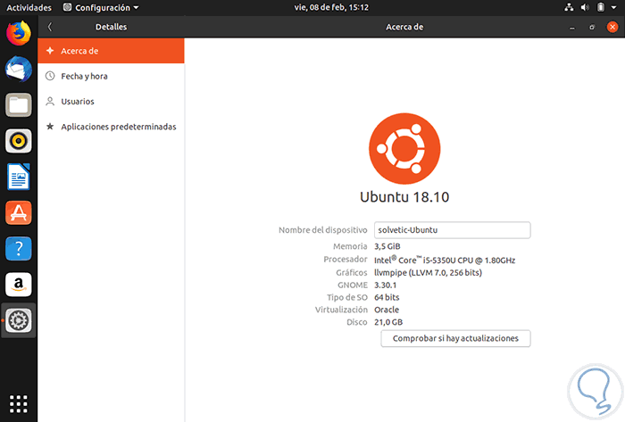Open LibreOffice Writer from the dock
Viewport: 625px width, 422px height.
pyautogui.click(x=19, y=177)
